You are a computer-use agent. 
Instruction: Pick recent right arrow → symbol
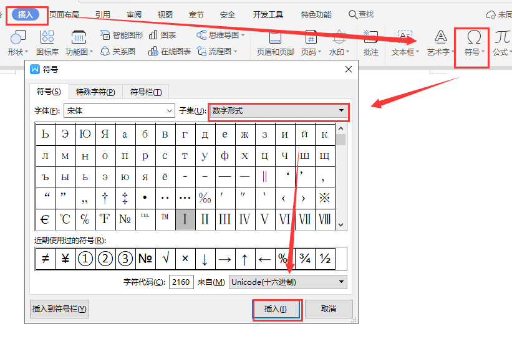click(x=225, y=259)
